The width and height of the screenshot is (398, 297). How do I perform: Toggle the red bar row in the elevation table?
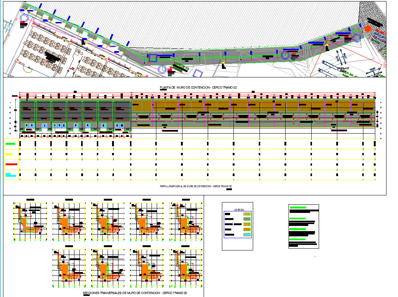coord(11,164)
